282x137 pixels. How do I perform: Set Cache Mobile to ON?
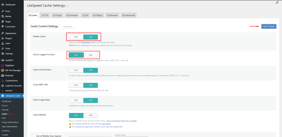pyautogui.click(x=90, y=115)
